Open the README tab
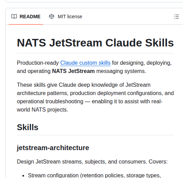Image resolution: width=183 pixels, height=178 pixels. [x=26, y=17]
